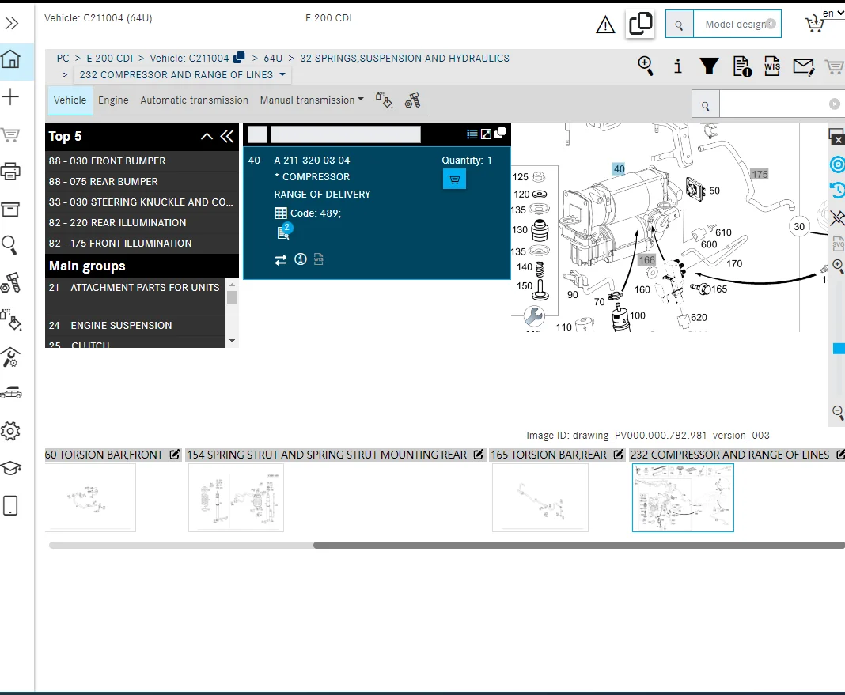The image size is (845, 695).
Task: Click the PC breadcrumb link
Action: point(63,59)
